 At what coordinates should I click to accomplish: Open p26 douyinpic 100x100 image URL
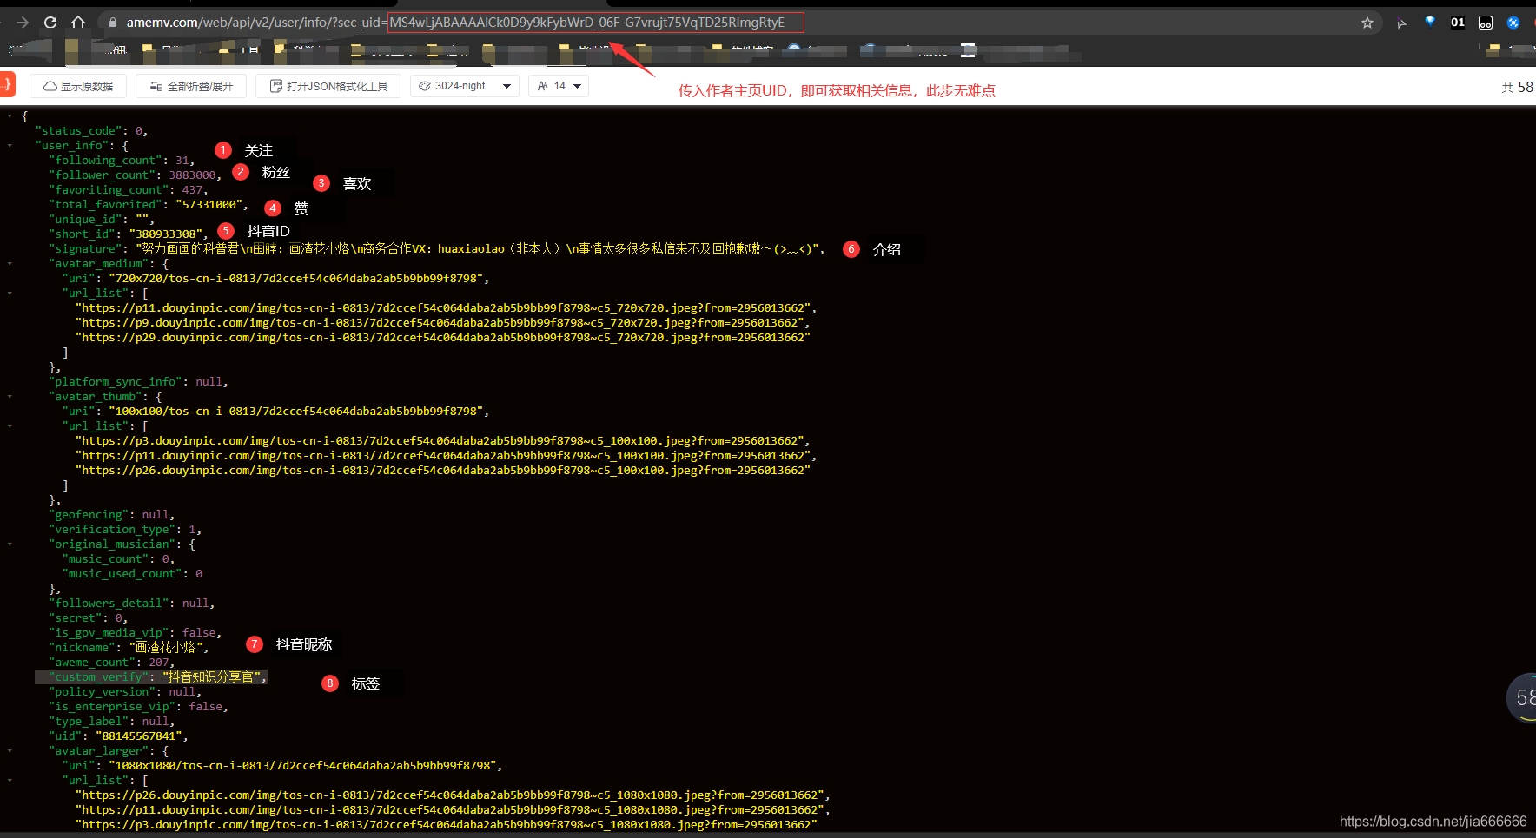pos(443,471)
